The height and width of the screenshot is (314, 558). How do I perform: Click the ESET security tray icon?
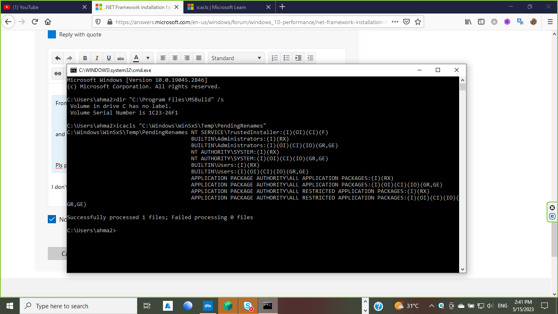tap(442, 306)
